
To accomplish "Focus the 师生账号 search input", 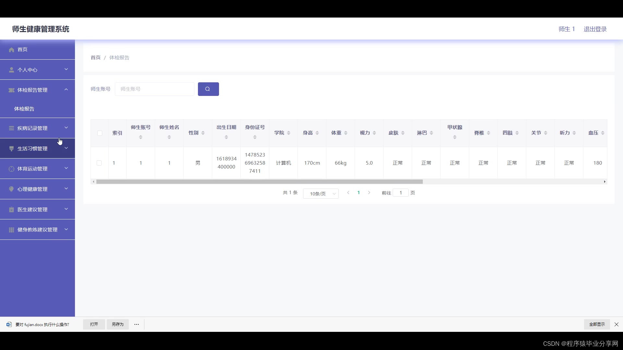I will tap(154, 89).
